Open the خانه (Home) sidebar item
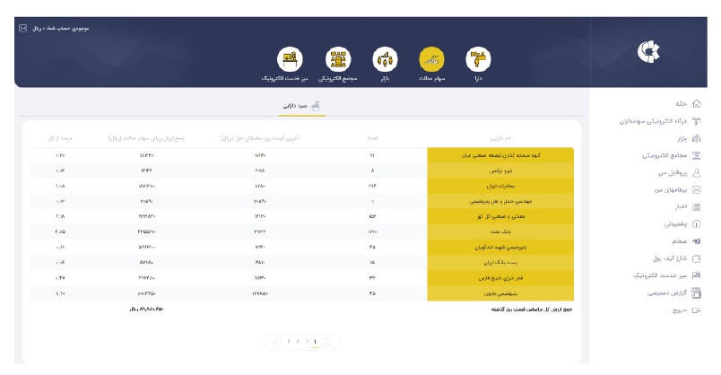The image size is (721, 375). point(688,103)
